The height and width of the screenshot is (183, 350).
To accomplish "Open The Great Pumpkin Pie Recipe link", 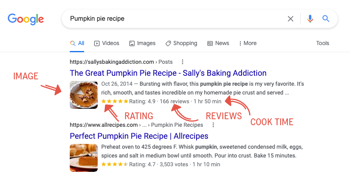I will click(168, 73).
